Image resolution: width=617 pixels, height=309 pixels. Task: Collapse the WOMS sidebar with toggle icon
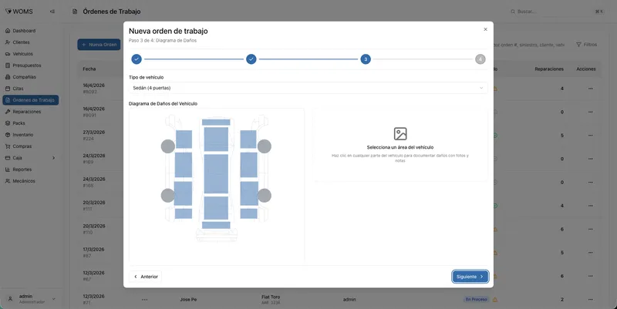pos(52,12)
